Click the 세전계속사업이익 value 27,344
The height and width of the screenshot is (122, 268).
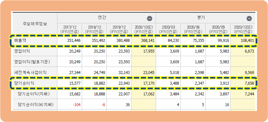[x=75, y=72]
